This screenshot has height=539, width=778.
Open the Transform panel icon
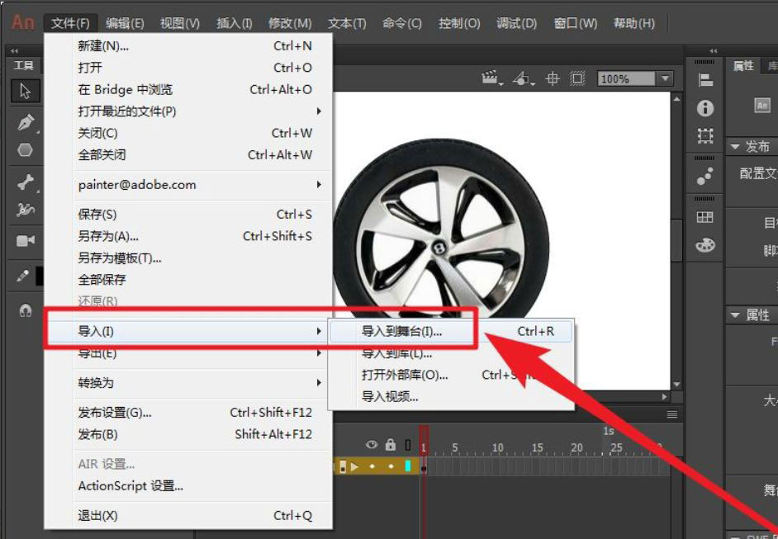click(x=705, y=135)
